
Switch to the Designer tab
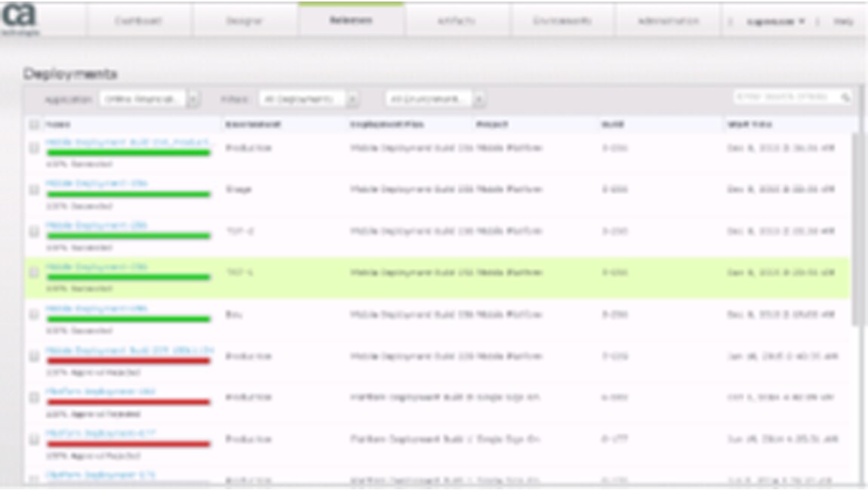244,21
